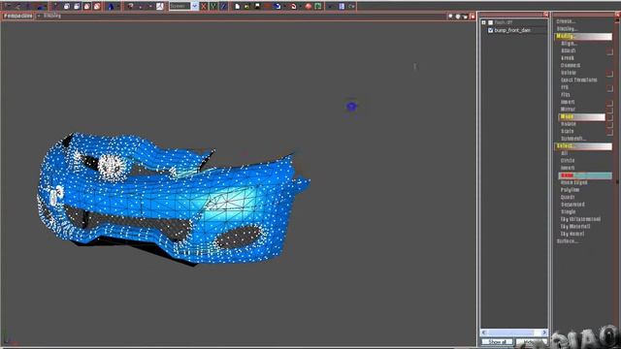This screenshot has width=621, height=349.
Task: Choose the Attach command
Action: (x=569, y=50)
